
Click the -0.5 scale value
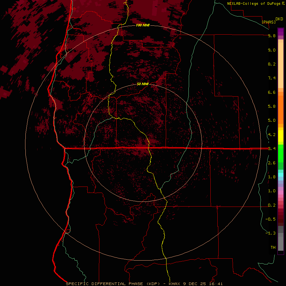pyautogui.click(x=270, y=219)
